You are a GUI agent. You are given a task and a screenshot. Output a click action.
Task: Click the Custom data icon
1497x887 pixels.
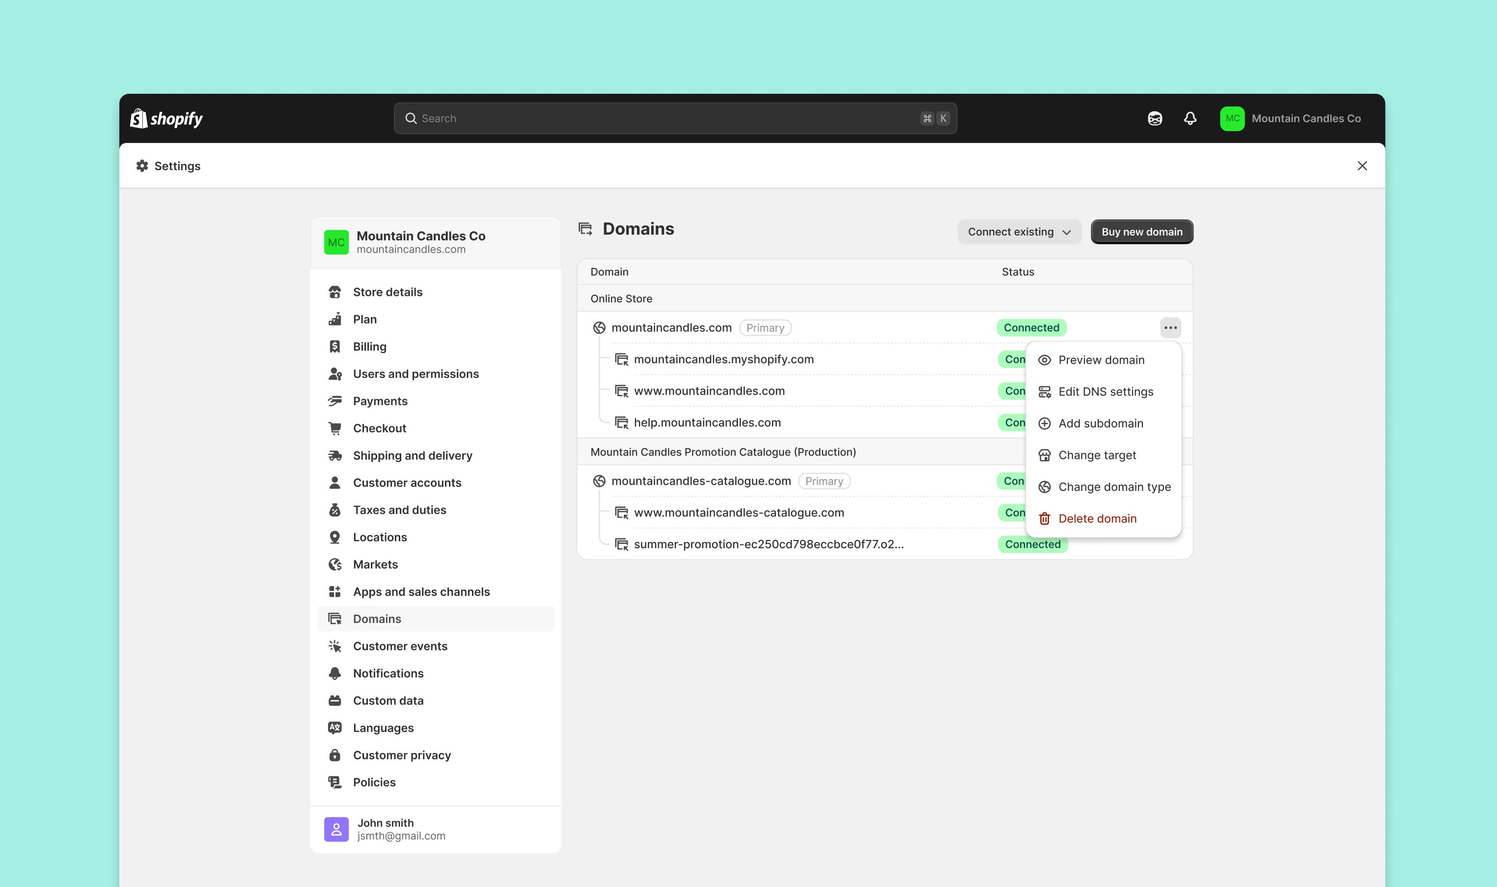click(335, 700)
